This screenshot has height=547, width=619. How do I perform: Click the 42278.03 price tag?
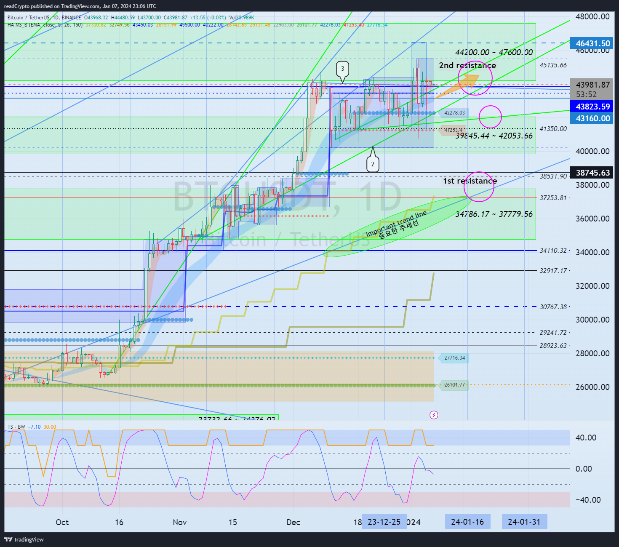pos(453,113)
